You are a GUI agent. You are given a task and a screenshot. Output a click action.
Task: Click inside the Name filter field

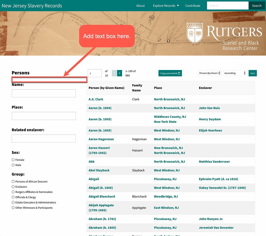[x=43, y=93]
